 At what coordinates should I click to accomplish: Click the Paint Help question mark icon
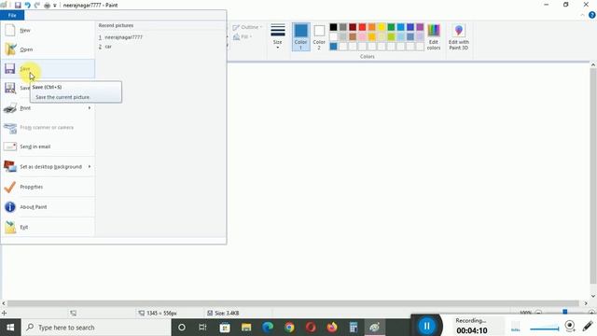(x=591, y=15)
